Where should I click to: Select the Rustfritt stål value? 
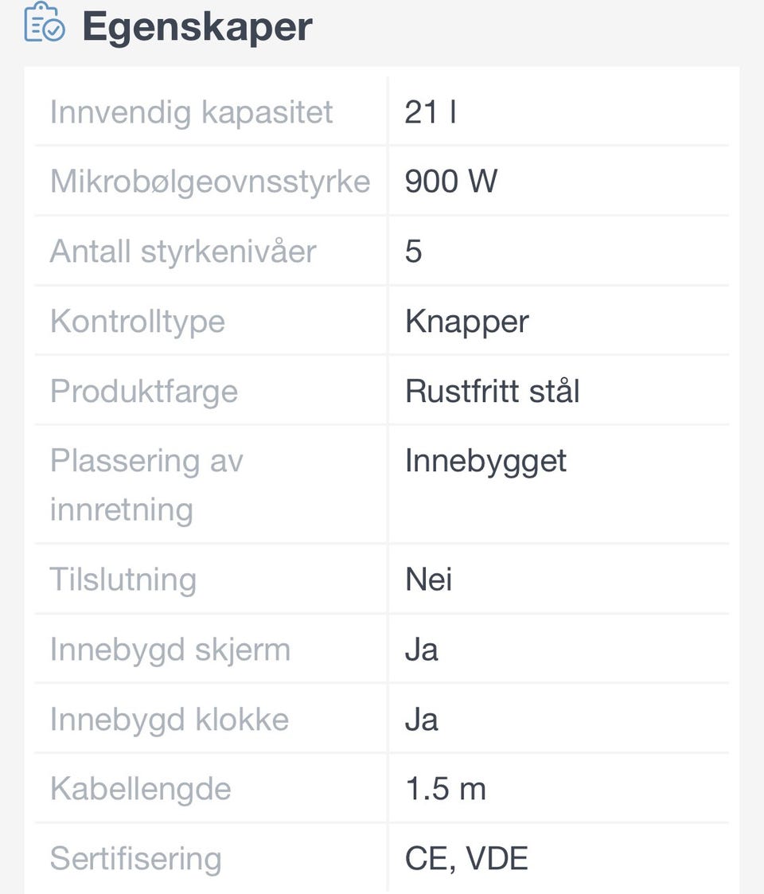click(492, 391)
